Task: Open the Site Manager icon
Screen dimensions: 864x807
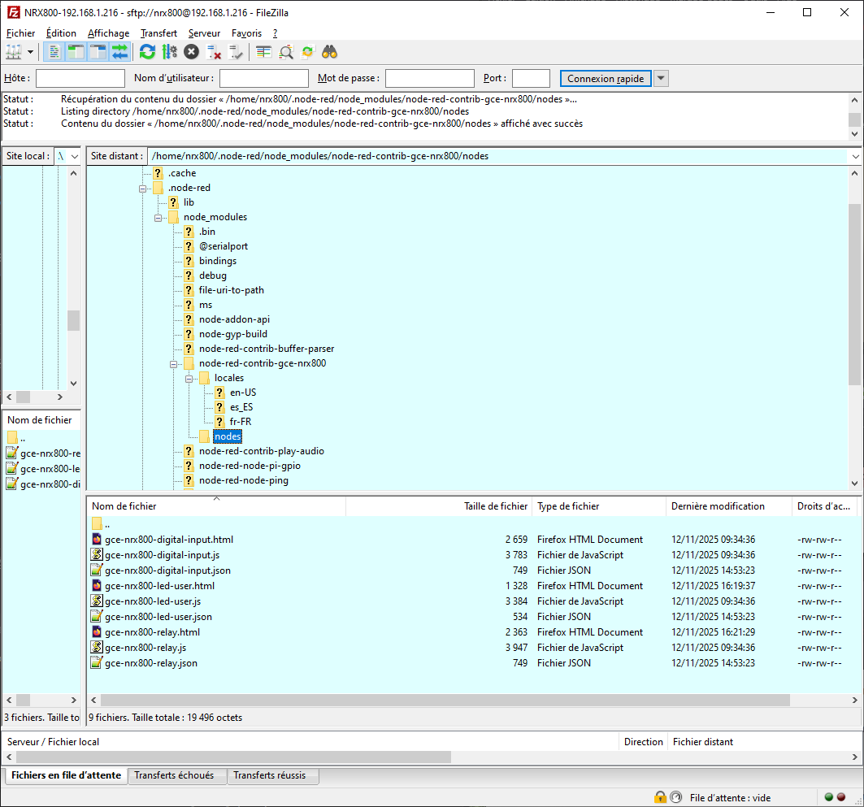Action: pyautogui.click(x=14, y=52)
